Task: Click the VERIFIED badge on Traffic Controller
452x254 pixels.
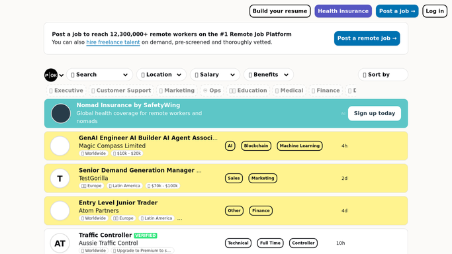Action: coord(146,235)
